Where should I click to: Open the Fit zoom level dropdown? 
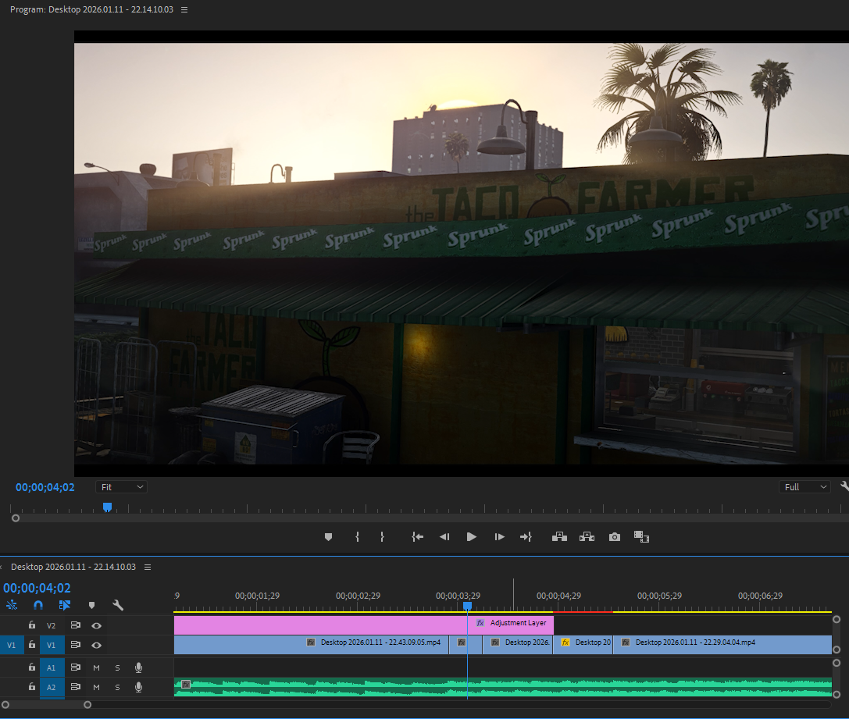click(121, 487)
